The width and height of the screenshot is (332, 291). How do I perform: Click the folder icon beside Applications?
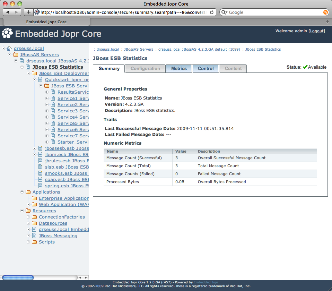(28, 192)
